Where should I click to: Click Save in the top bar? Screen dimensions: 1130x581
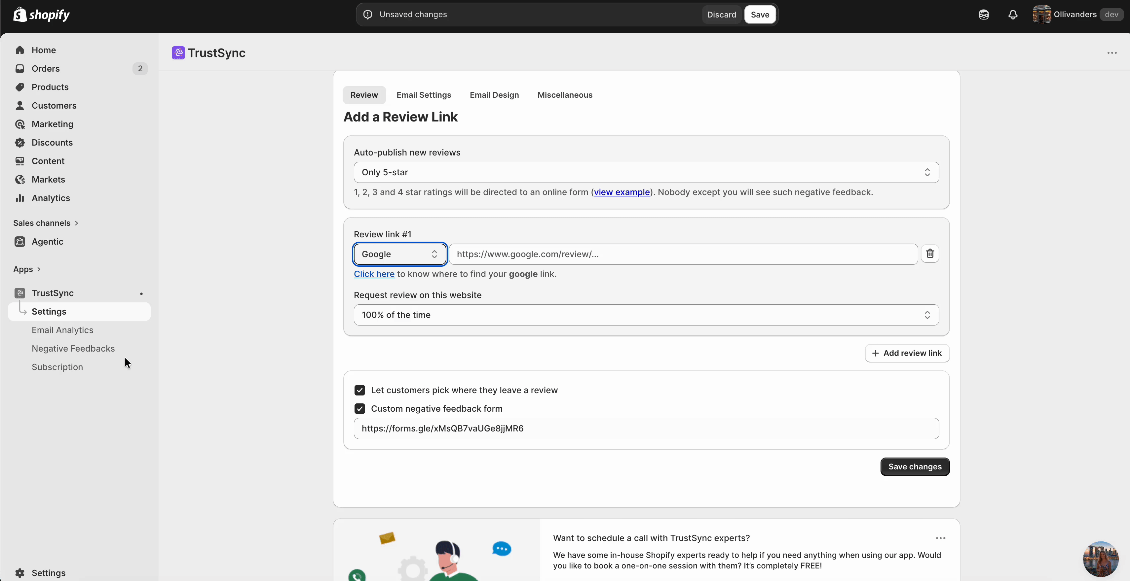point(760,15)
